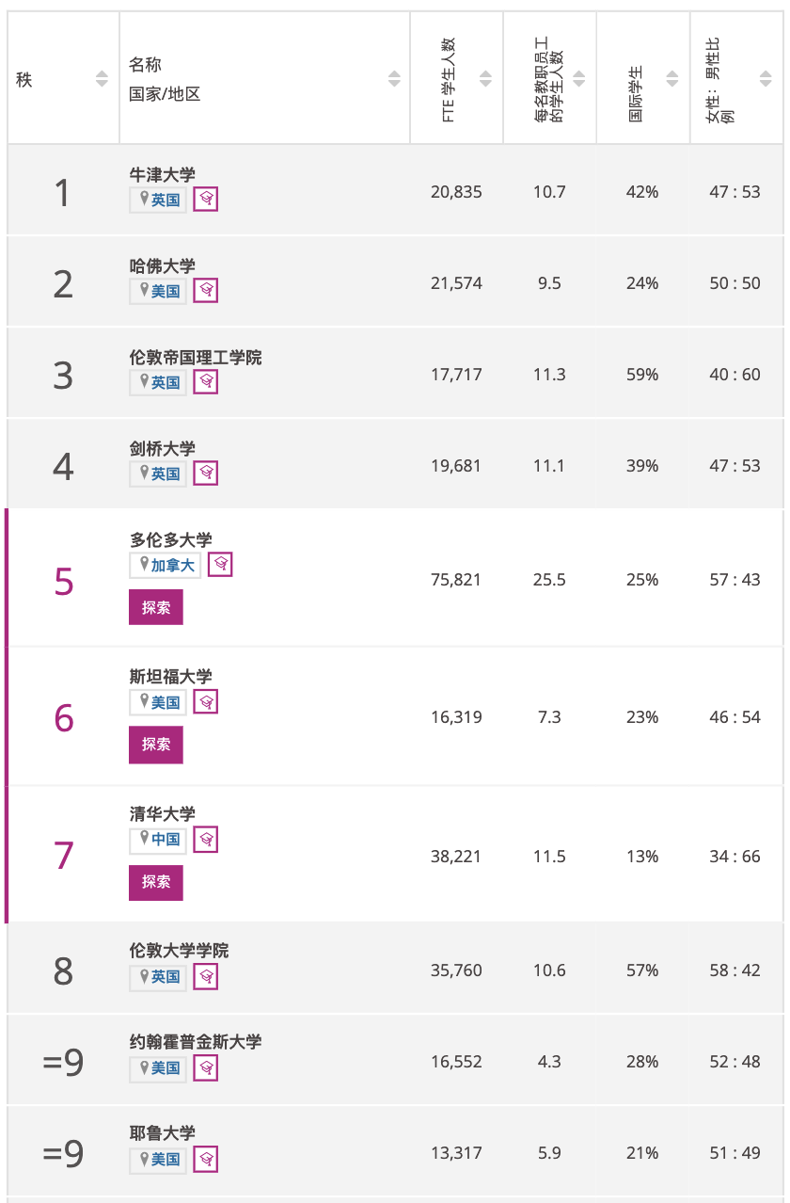Screen dimensions: 790x1203
Task: Click graduation cap icon in 清华大学 row
Action: 206,839
